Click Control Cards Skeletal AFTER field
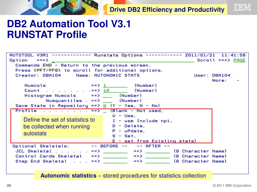Image resolution: width=257 pixels, height=192 pixels. click(158, 156)
